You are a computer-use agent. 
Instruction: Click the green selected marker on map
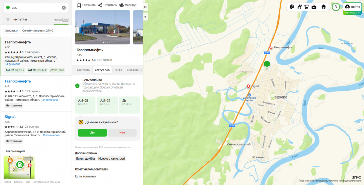267,65
